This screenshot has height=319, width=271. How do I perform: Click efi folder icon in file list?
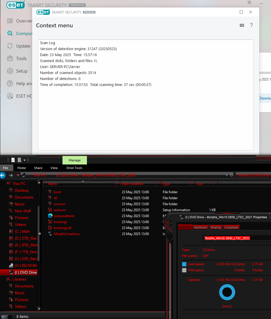[x=50, y=198]
